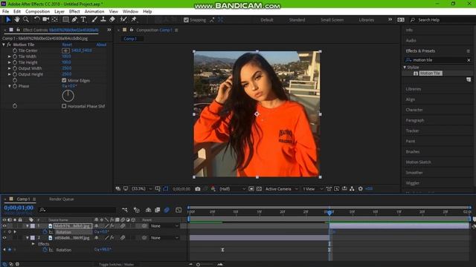Image resolution: width=476 pixels, height=267 pixels.
Task: Expand Effects group under layer 2
Action: (33, 244)
